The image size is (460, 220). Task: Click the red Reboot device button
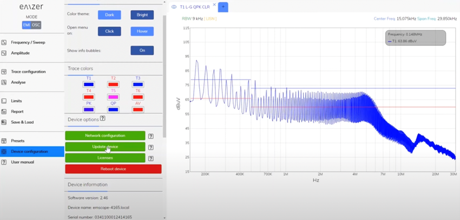(x=113, y=169)
